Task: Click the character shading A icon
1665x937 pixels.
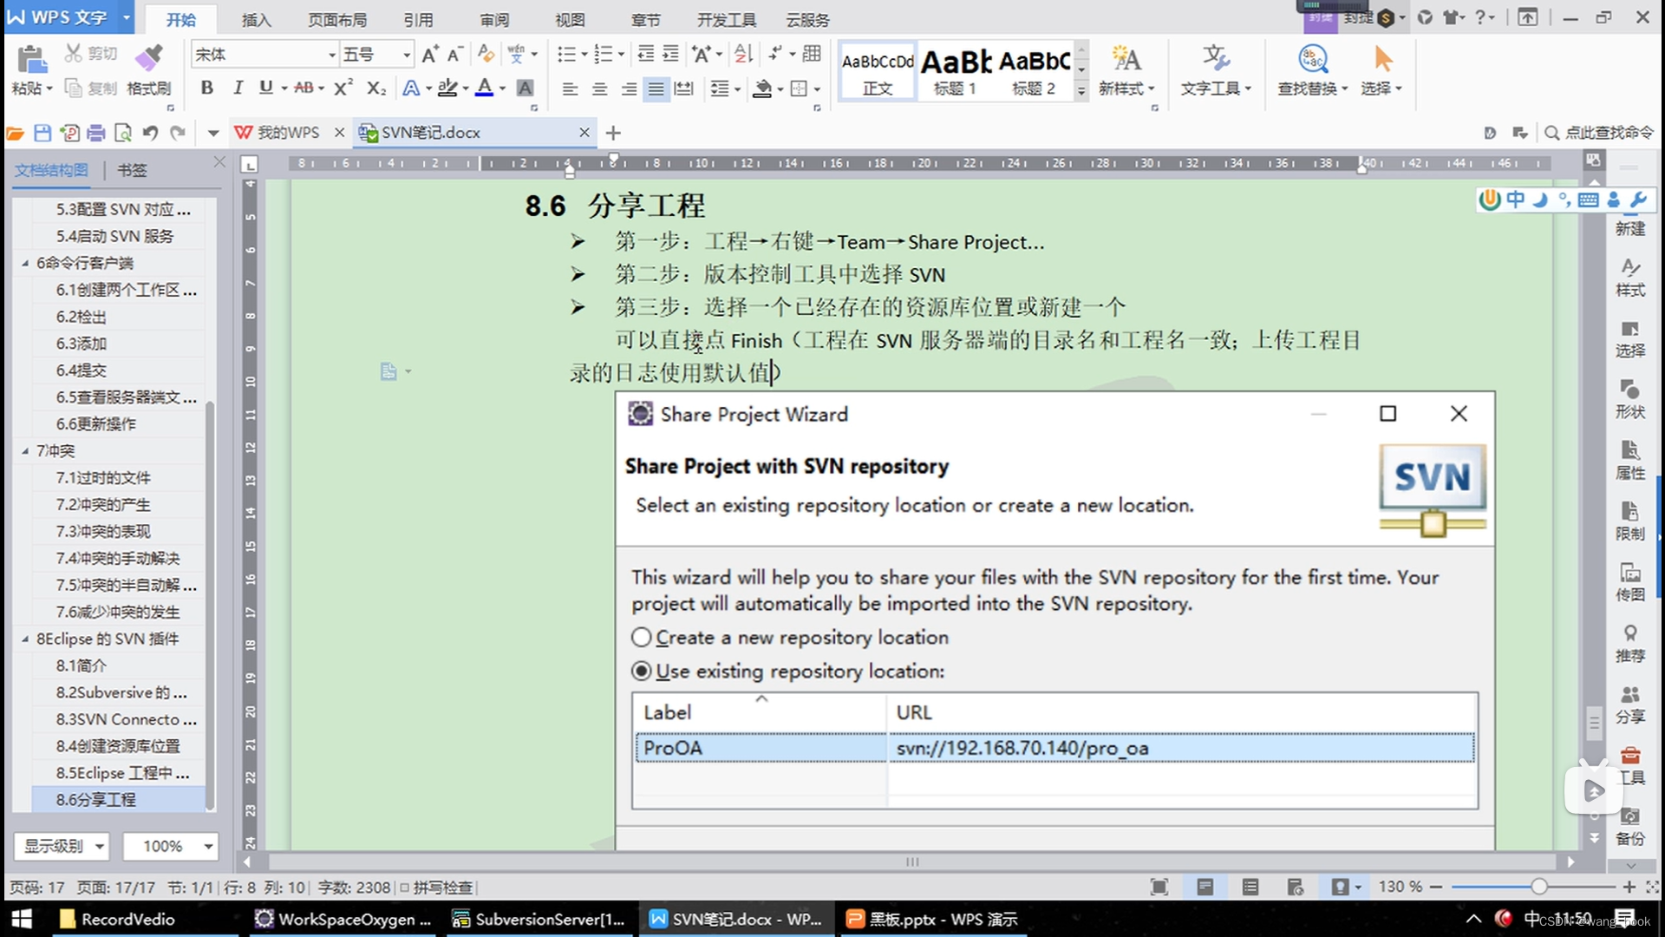Action: pos(525,88)
